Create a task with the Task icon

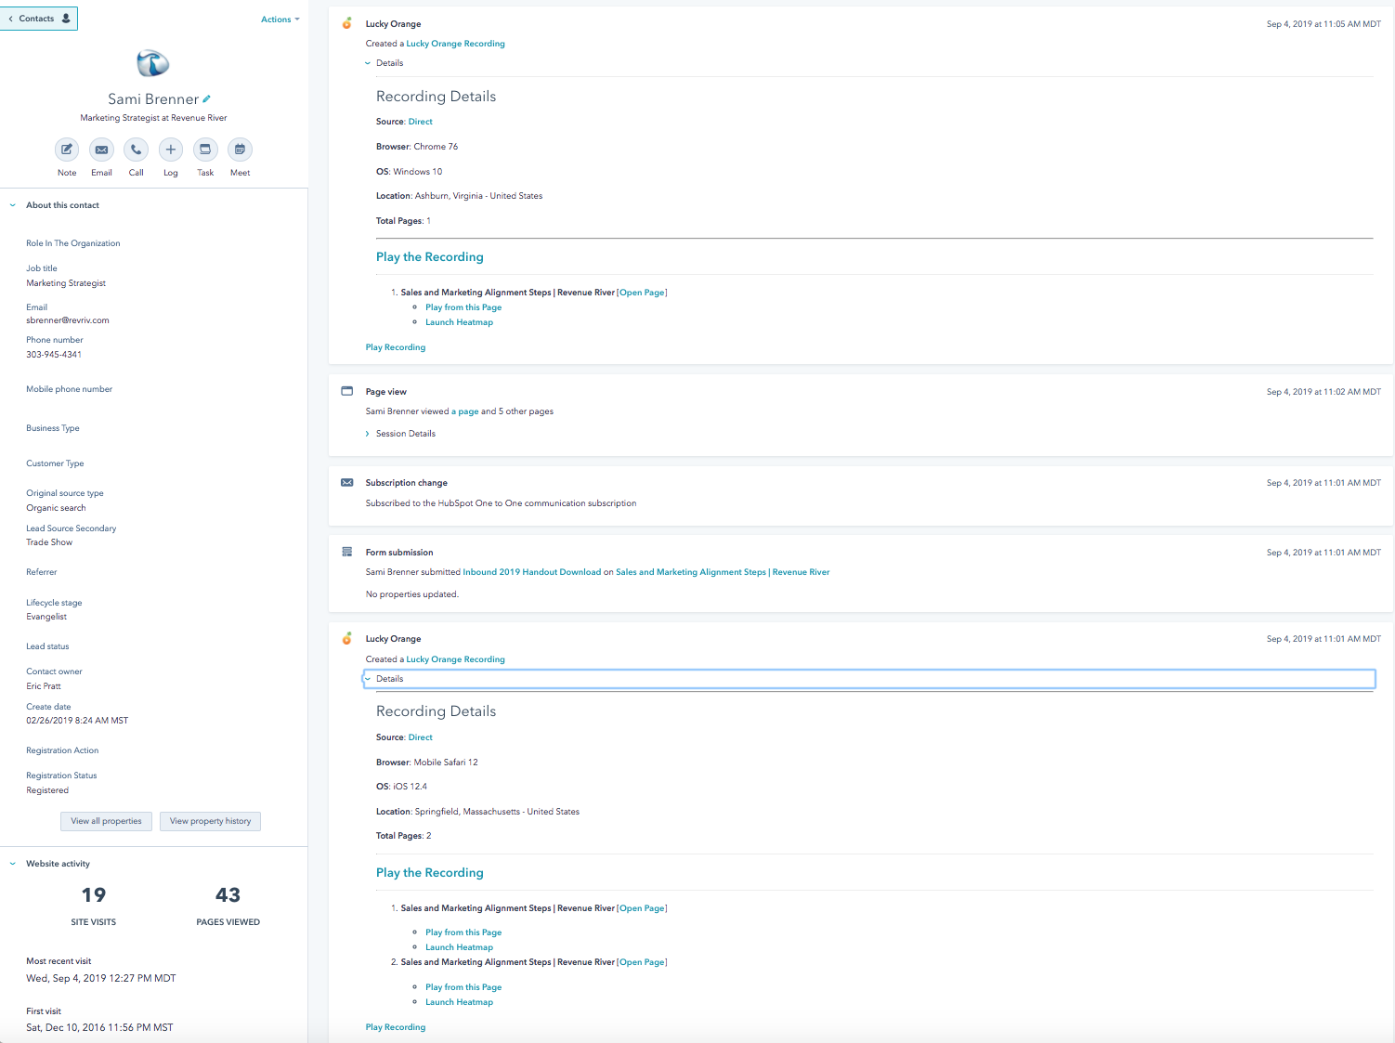pos(205,150)
